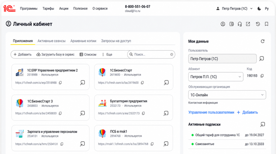Click in the Поиск search field
Image resolution: width=276 pixels, height=154 pixels.
click(x=151, y=55)
